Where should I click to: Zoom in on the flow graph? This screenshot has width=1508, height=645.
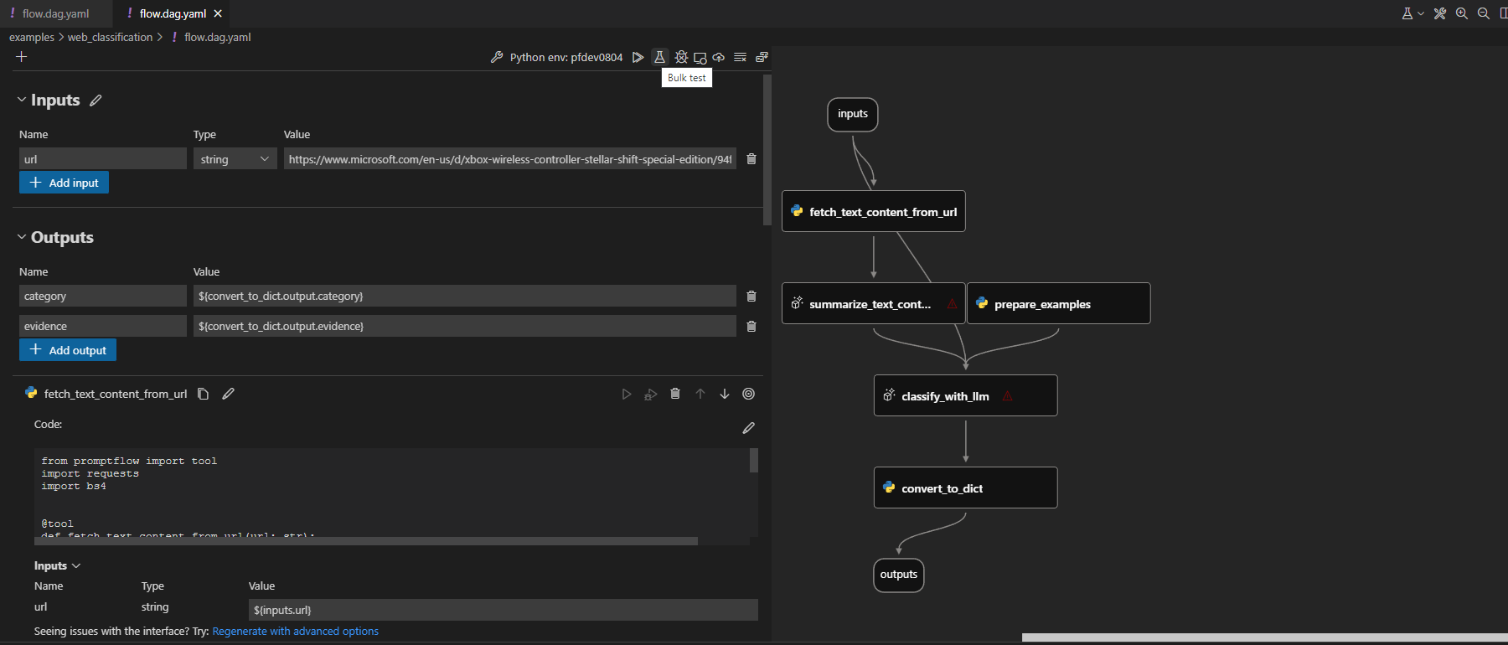pyautogui.click(x=1462, y=13)
